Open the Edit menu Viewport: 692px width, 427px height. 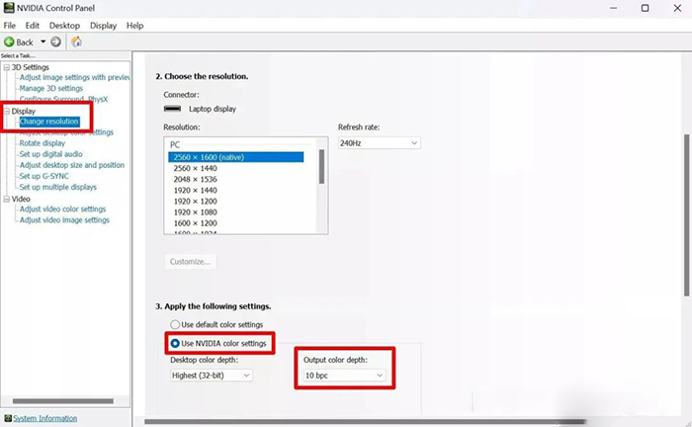(33, 26)
